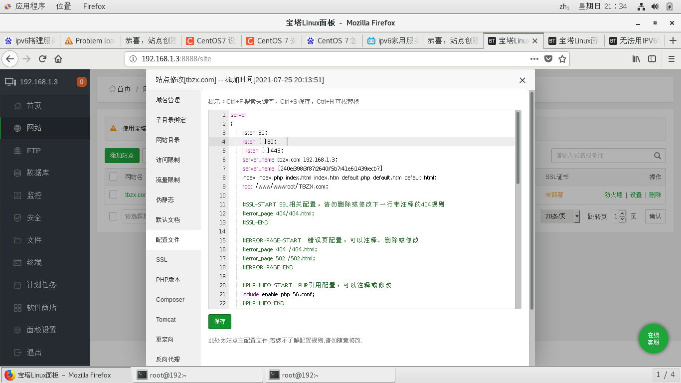Open network status tray icon
Screen dimensions: 681x383
click(642, 6)
